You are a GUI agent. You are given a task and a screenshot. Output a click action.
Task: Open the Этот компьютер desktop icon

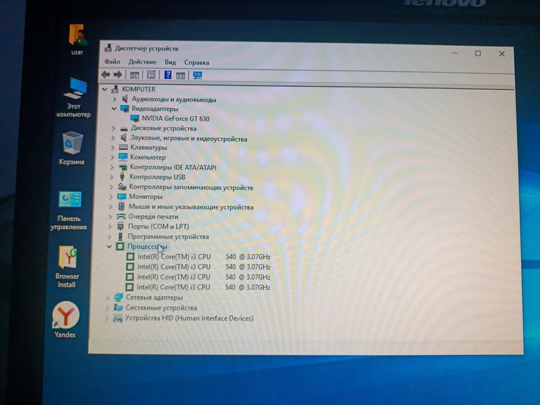75,97
